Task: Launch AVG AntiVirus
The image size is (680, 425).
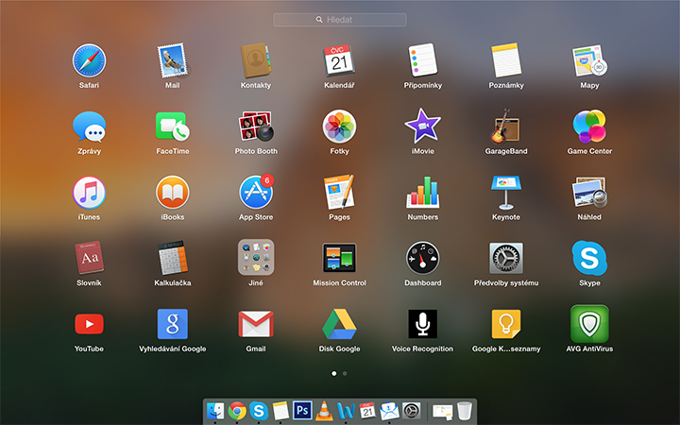Action: (x=589, y=324)
